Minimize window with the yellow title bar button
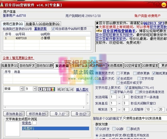This screenshot has width=167, height=139. pyautogui.click(x=164, y=5)
